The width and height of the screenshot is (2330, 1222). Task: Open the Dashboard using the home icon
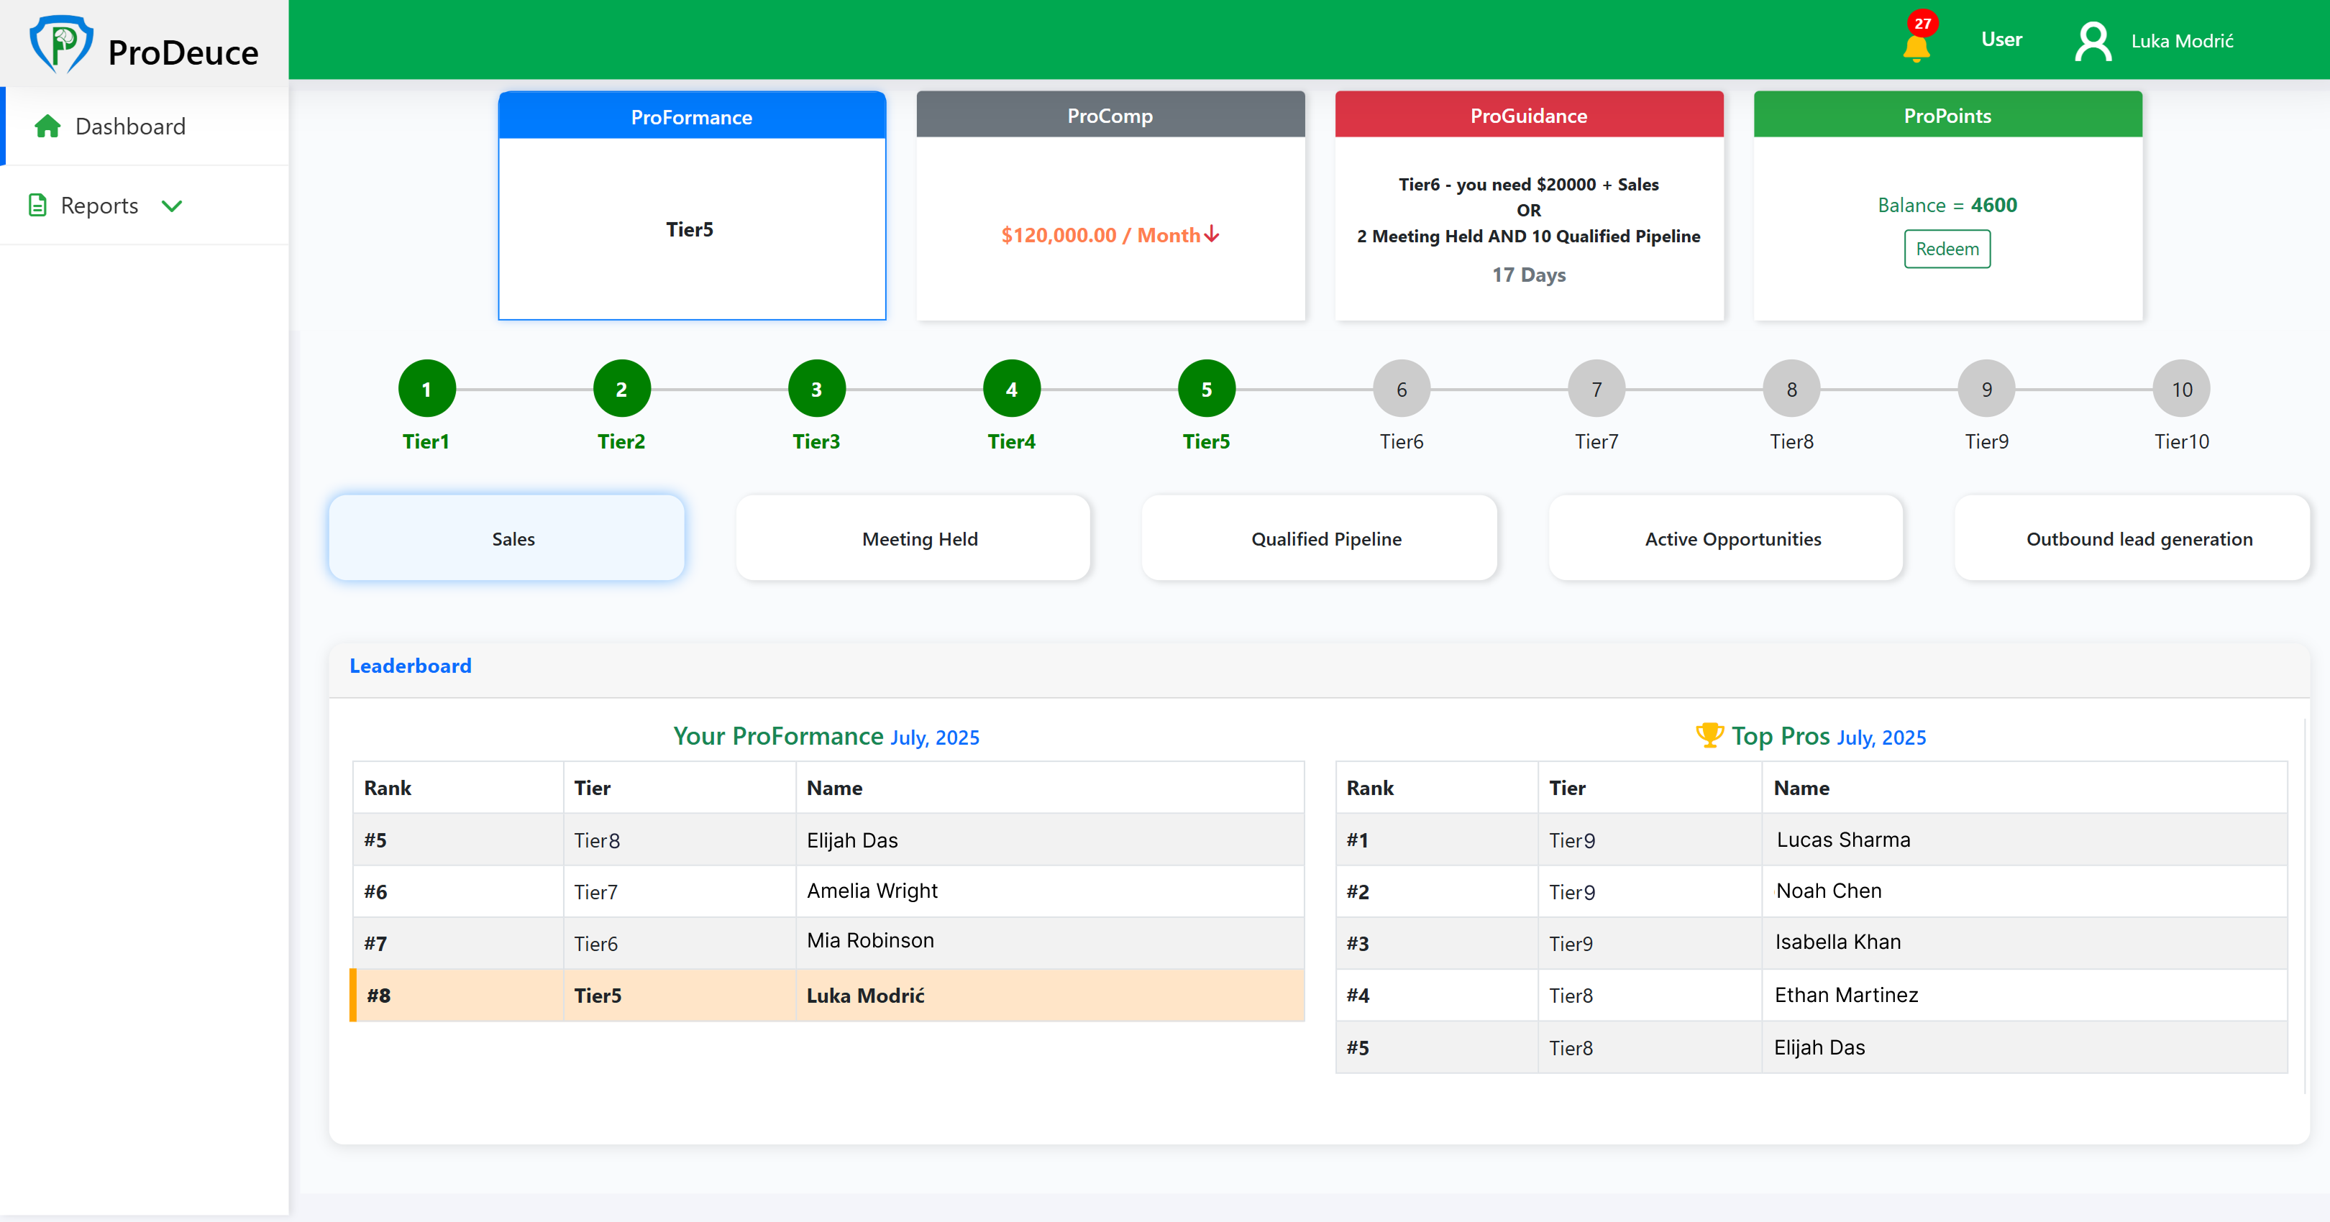click(47, 126)
